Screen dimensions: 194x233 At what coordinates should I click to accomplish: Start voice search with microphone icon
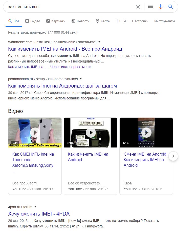point(161,7)
